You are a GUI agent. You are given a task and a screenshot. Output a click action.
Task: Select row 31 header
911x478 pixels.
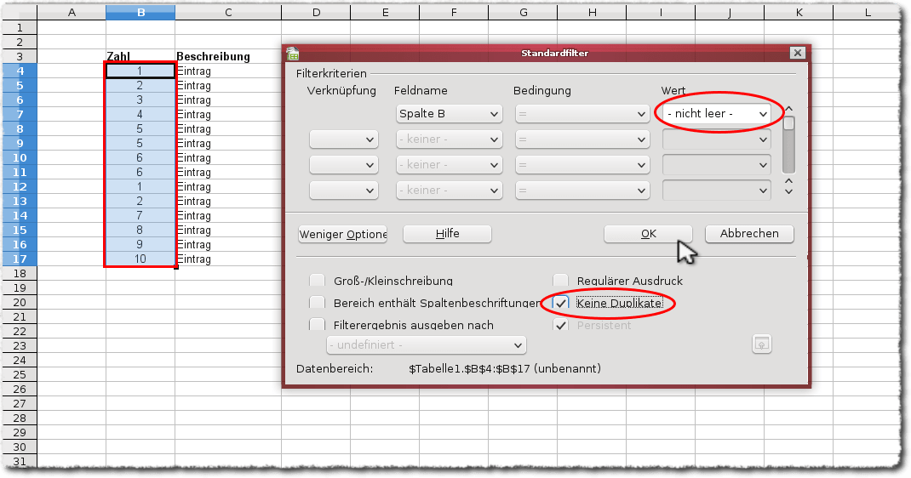click(x=20, y=462)
